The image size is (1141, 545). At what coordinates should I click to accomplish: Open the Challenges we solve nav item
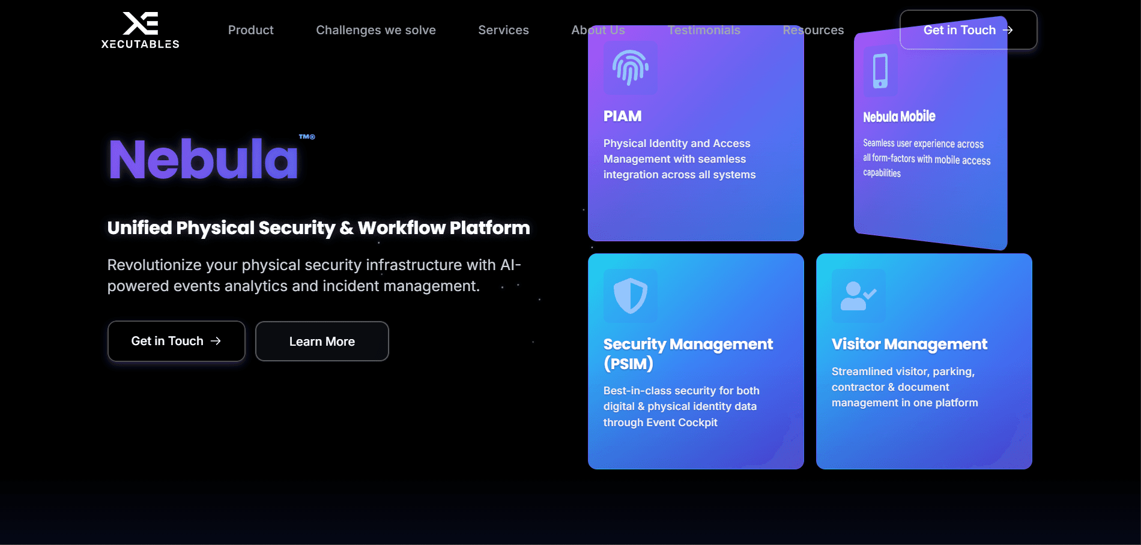click(376, 30)
